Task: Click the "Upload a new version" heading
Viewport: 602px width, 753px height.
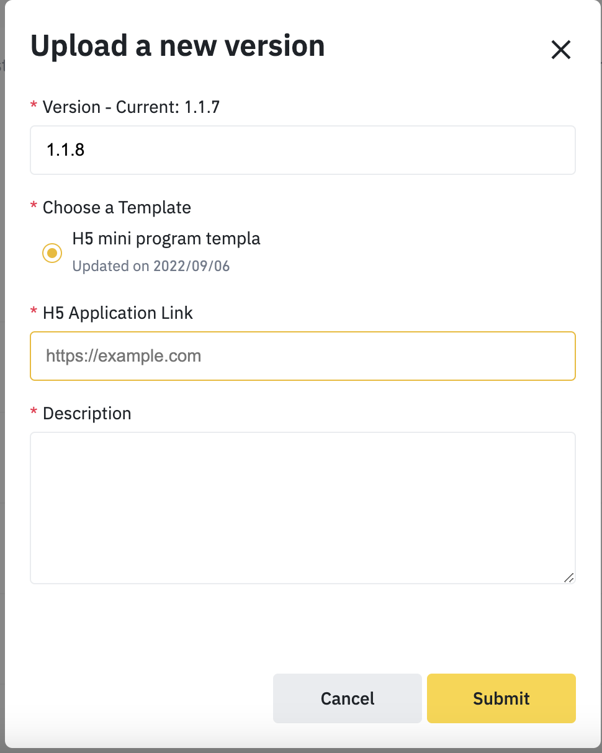Action: (x=177, y=47)
